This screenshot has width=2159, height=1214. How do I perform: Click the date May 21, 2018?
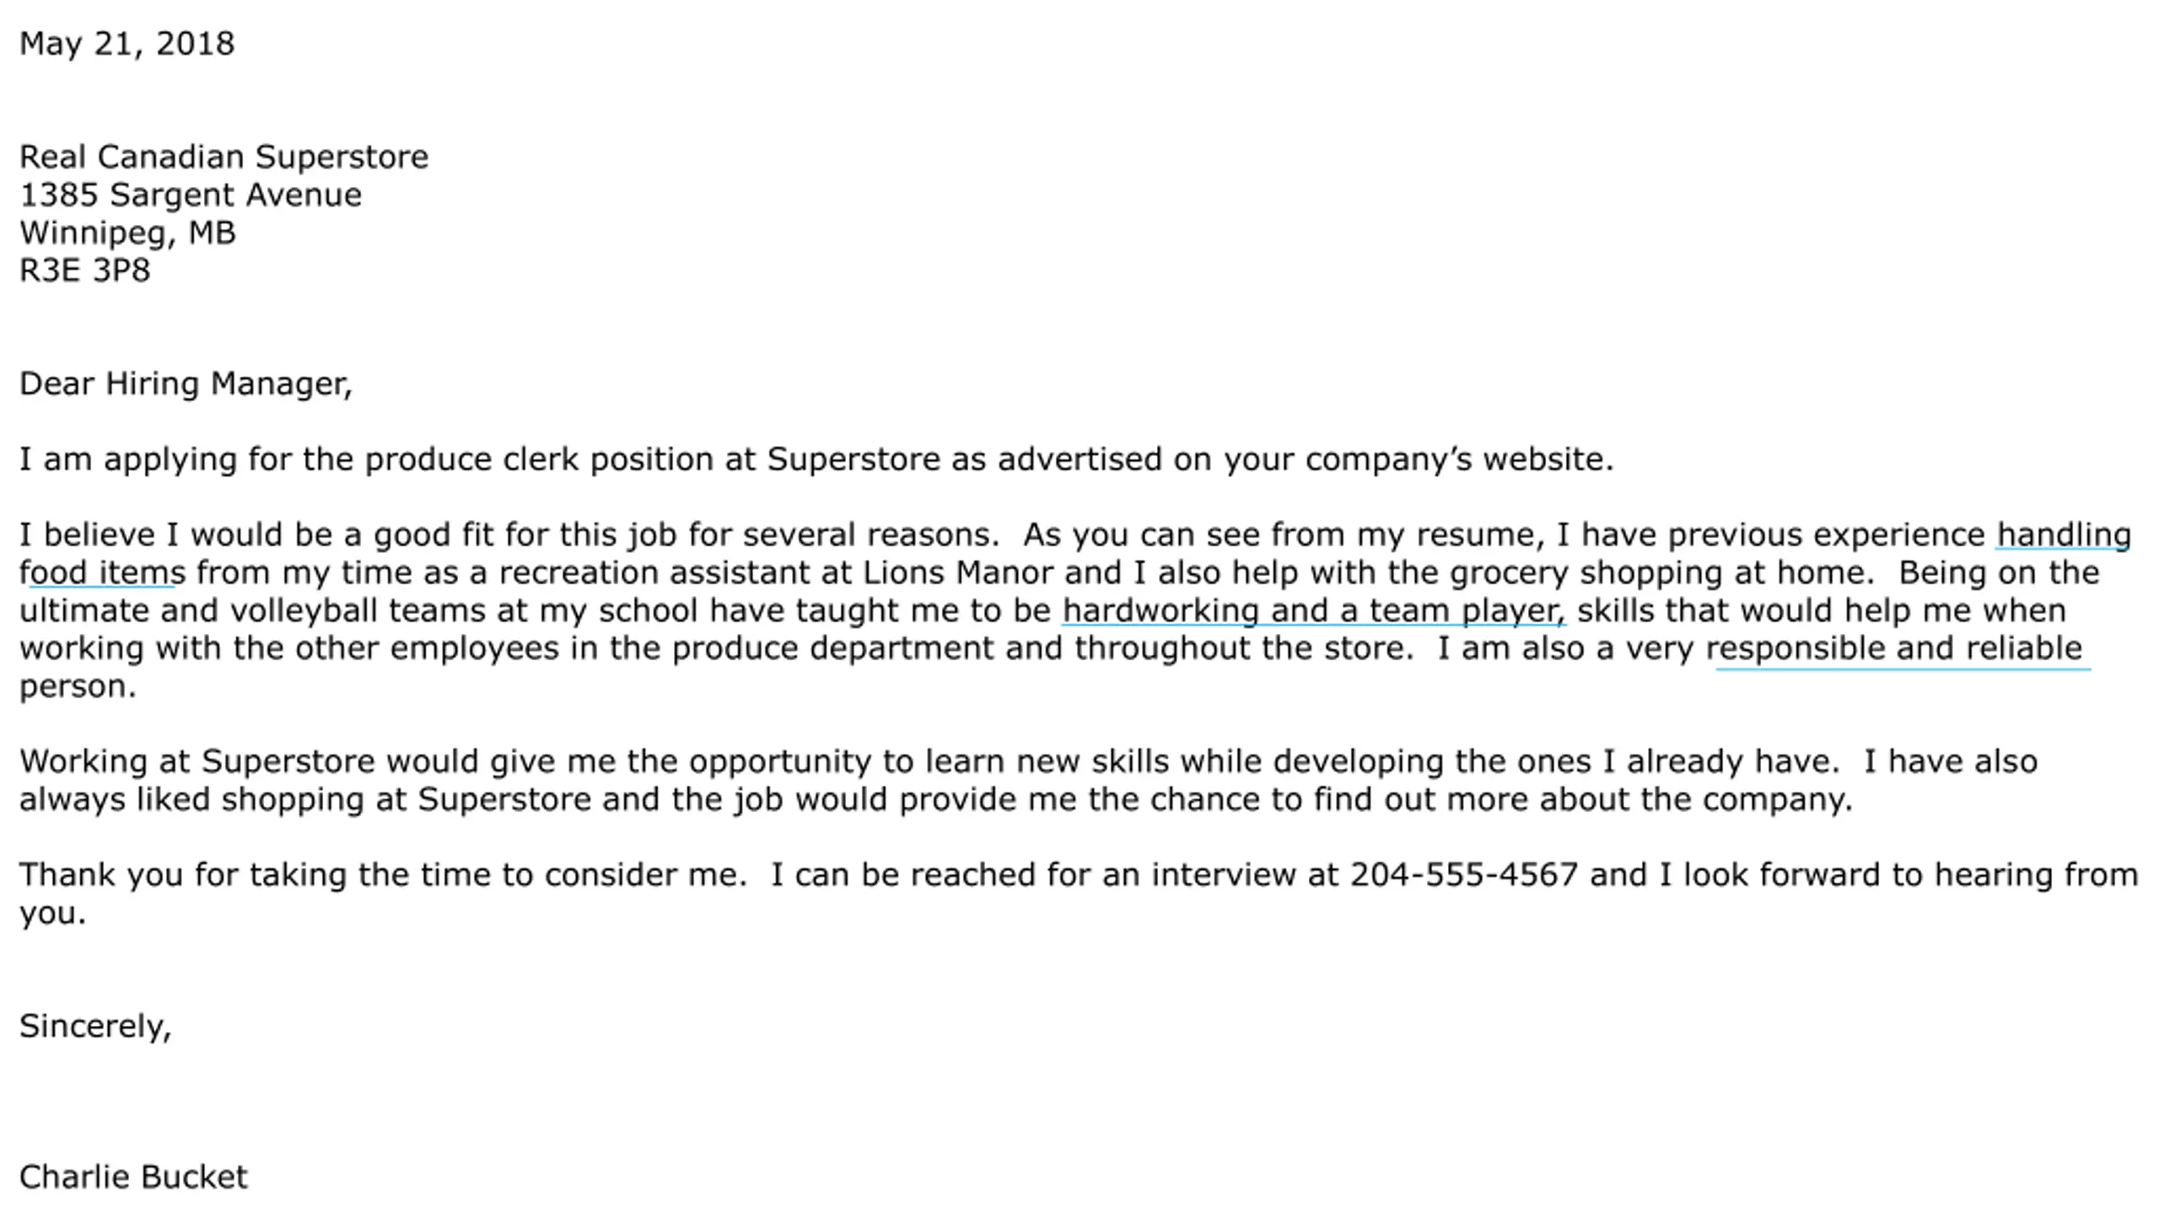127,44
